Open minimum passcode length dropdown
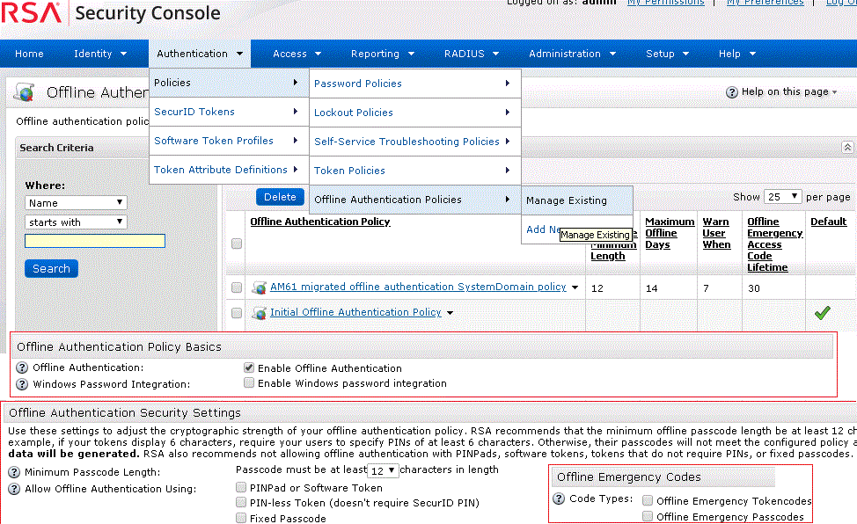 [x=383, y=471]
